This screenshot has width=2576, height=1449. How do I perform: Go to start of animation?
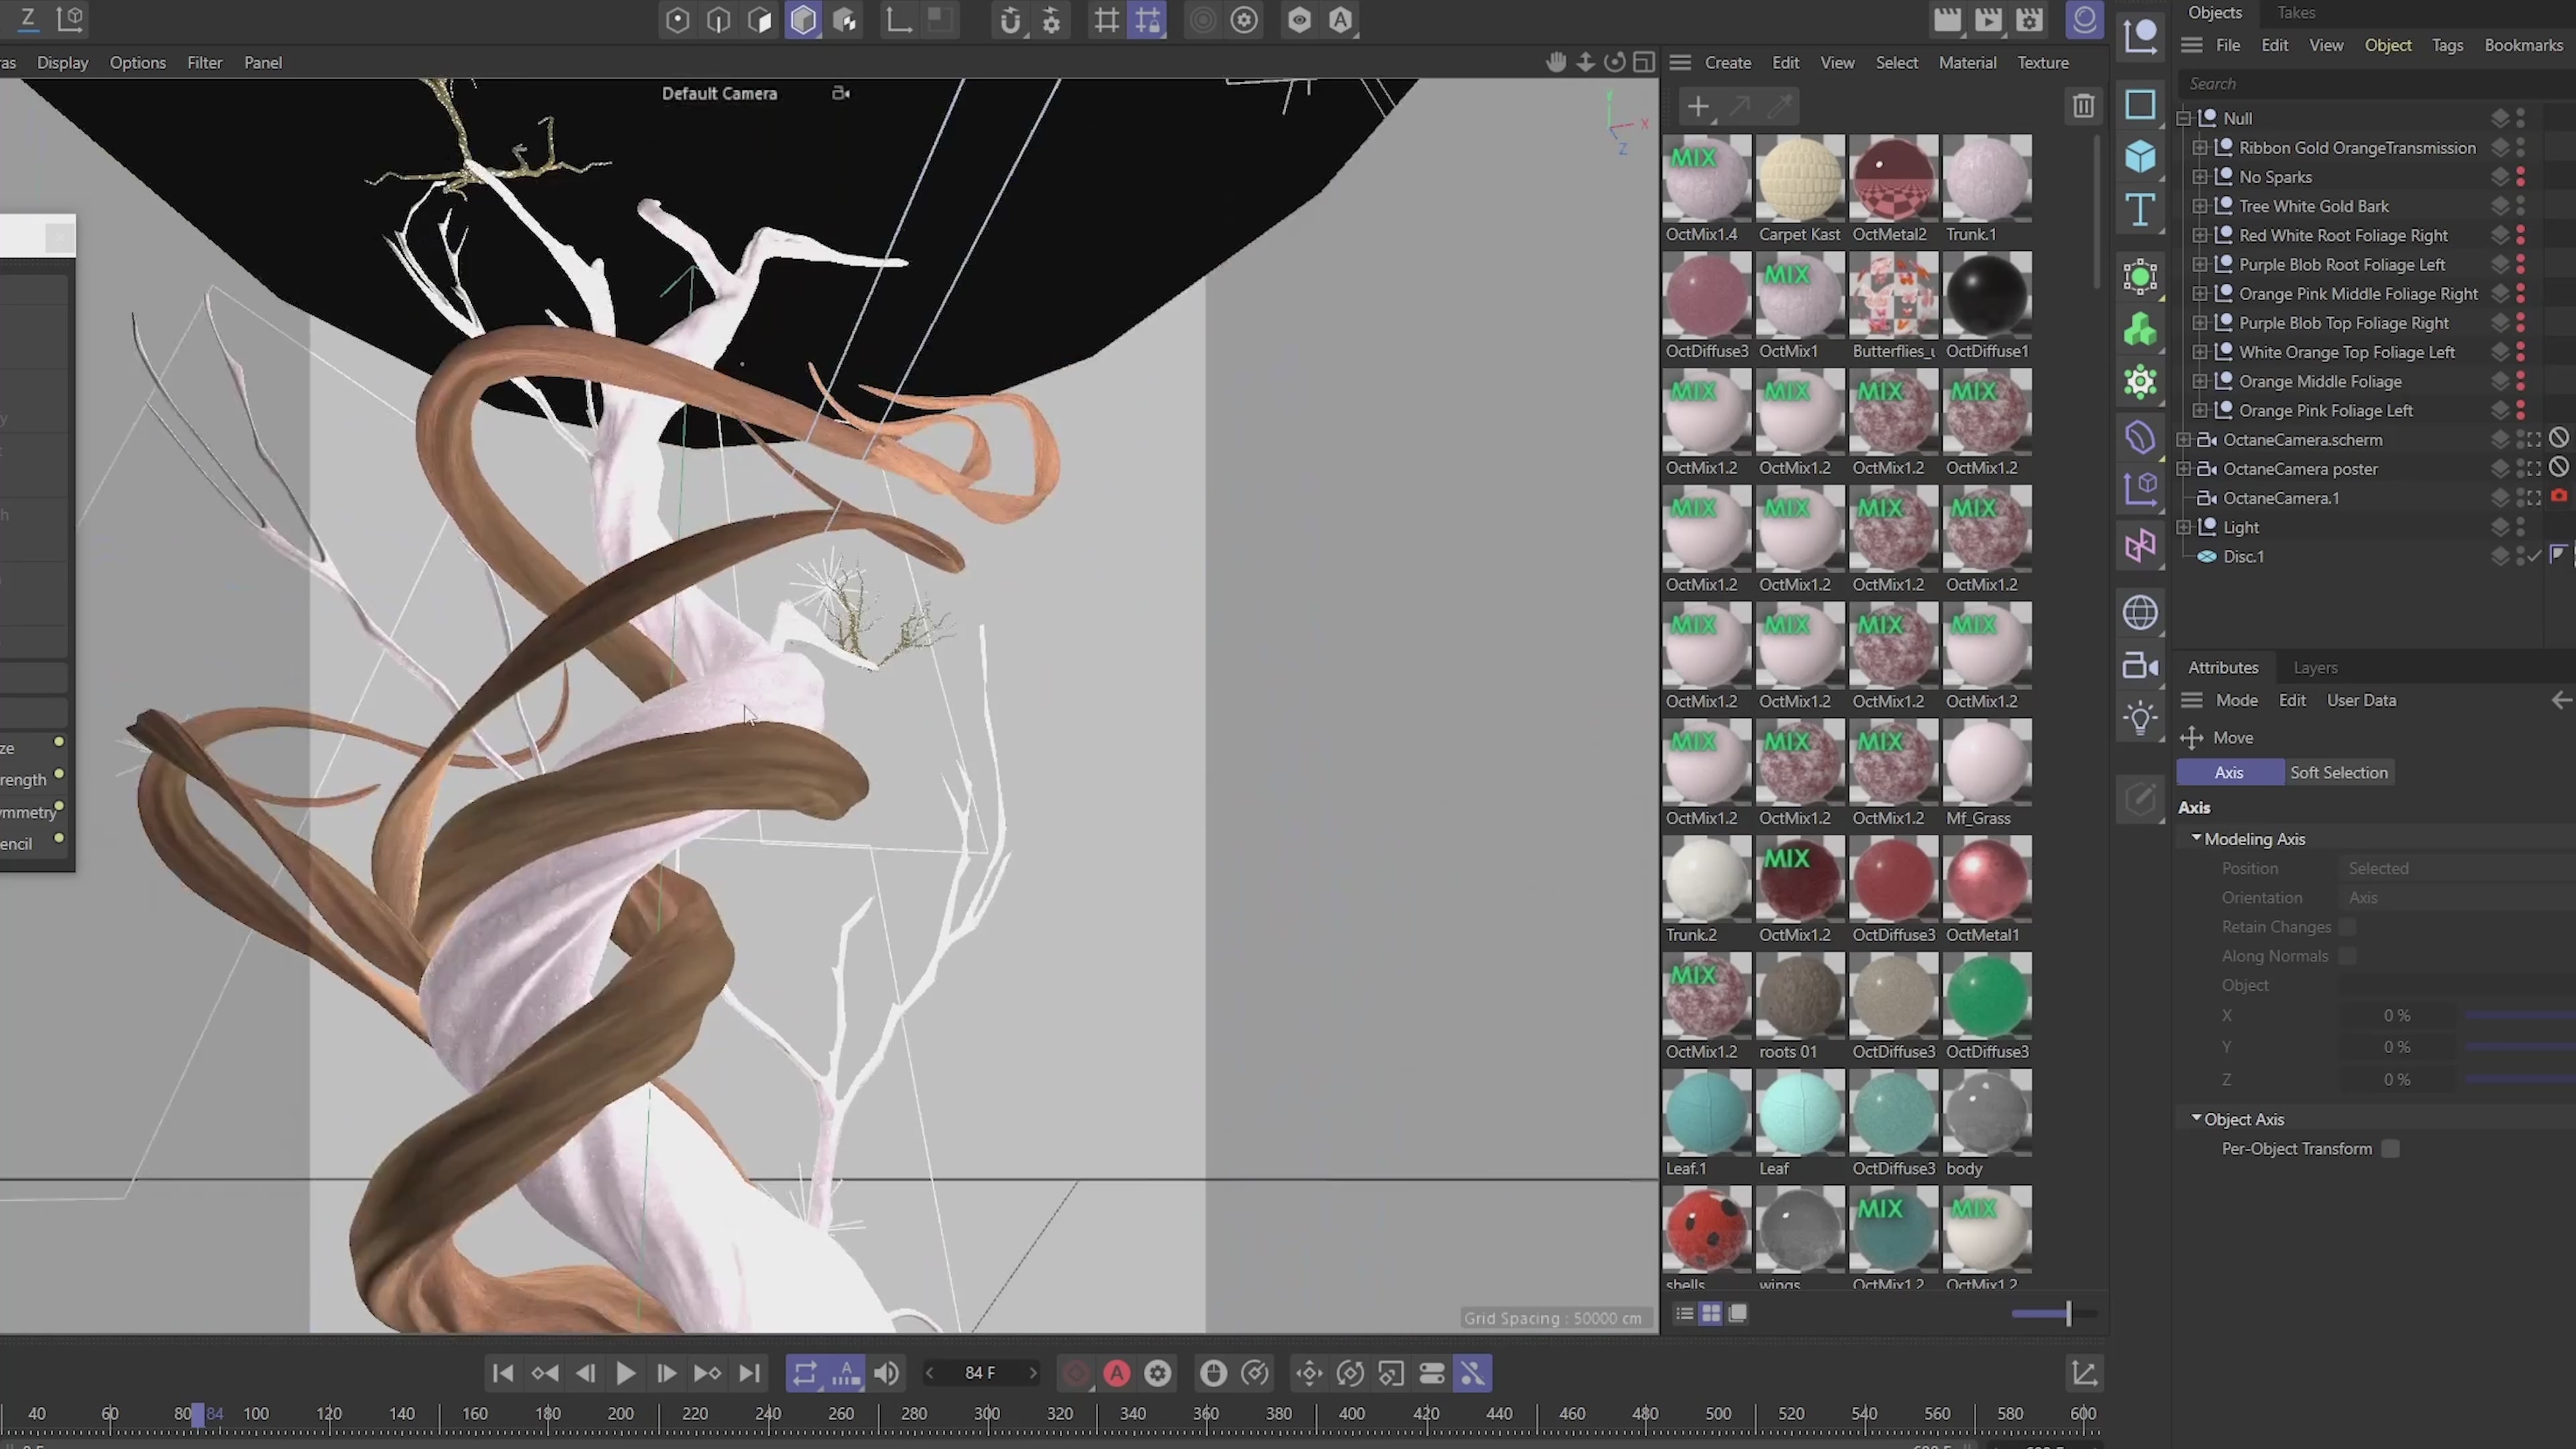pyautogui.click(x=503, y=1374)
